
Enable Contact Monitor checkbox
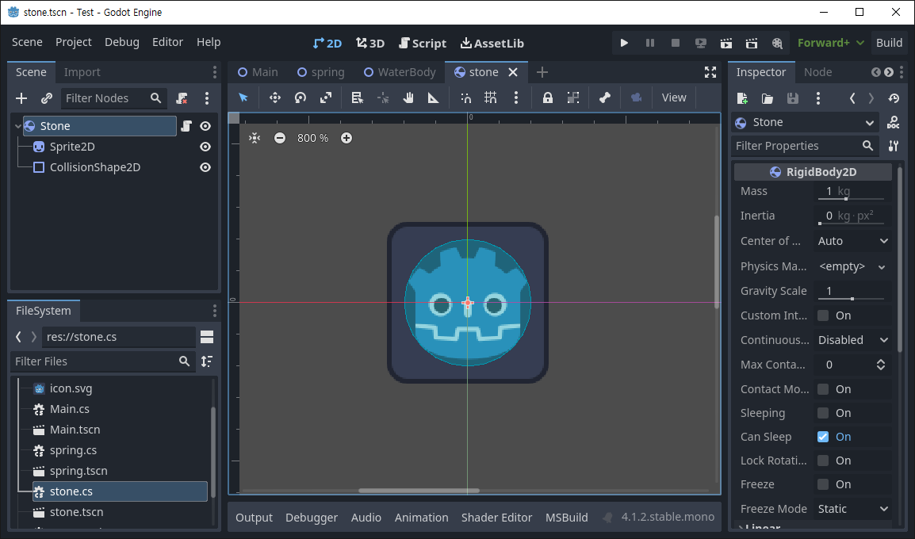(823, 389)
